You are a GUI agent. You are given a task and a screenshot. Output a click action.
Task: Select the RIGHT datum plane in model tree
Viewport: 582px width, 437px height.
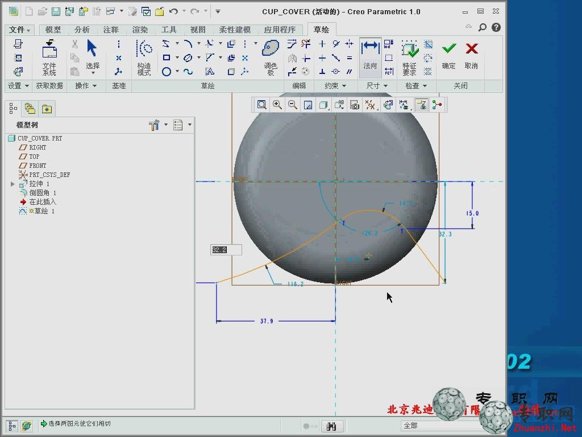tap(32, 147)
